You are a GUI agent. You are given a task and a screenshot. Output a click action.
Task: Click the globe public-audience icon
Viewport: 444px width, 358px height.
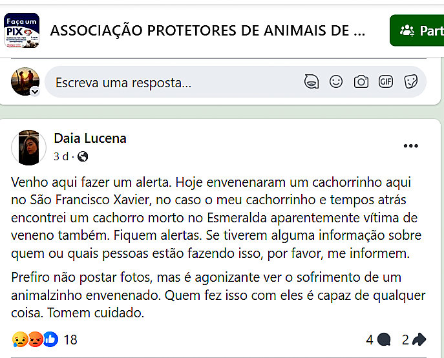pyautogui.click(x=83, y=156)
